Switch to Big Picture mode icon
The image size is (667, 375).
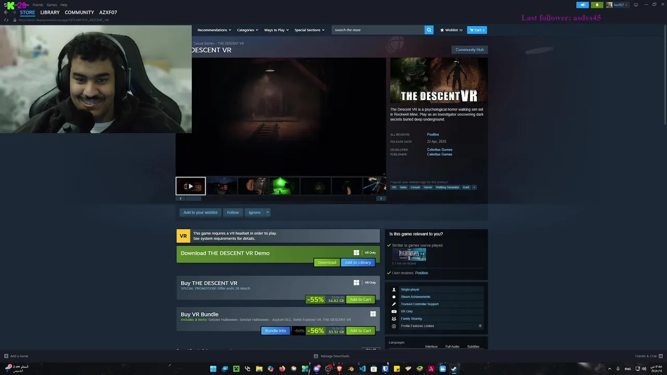pos(636,5)
